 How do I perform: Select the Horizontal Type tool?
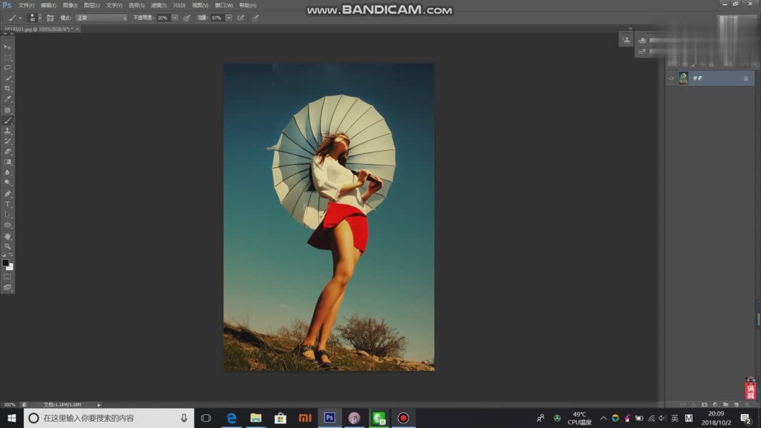point(8,204)
